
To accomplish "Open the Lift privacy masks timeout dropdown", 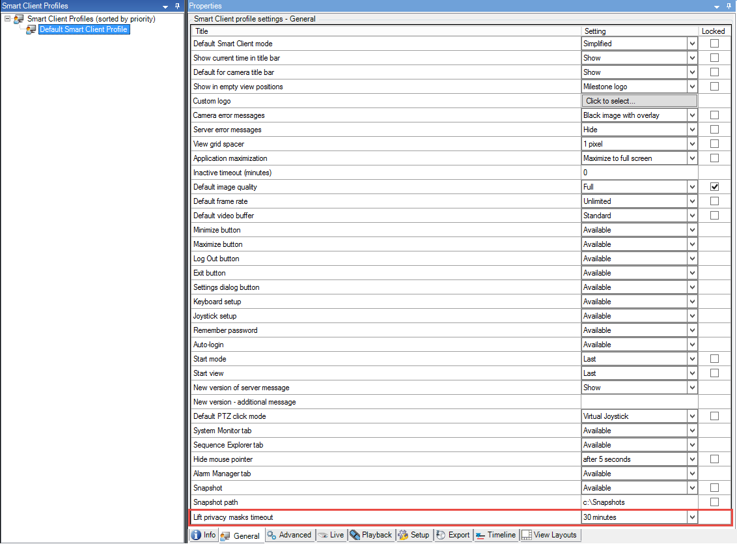I will click(692, 517).
